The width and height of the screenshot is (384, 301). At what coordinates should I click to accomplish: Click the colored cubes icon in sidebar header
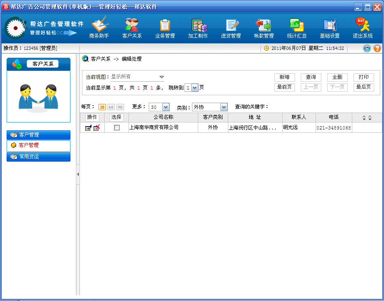coord(16,64)
